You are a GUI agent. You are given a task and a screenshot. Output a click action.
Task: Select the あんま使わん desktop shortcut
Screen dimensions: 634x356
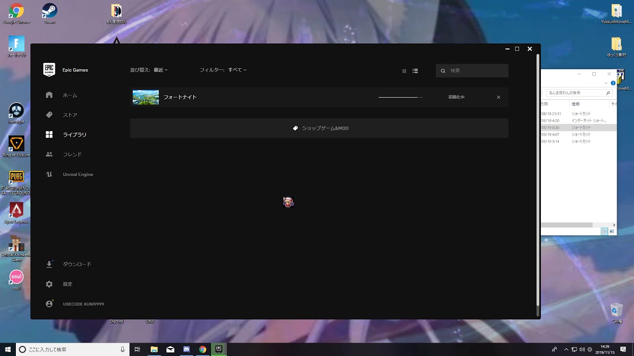(116, 13)
